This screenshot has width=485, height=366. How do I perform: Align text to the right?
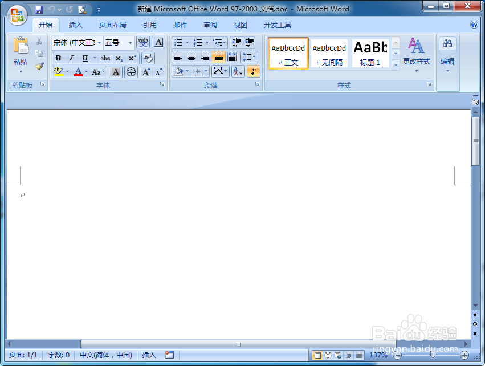[x=205, y=57]
